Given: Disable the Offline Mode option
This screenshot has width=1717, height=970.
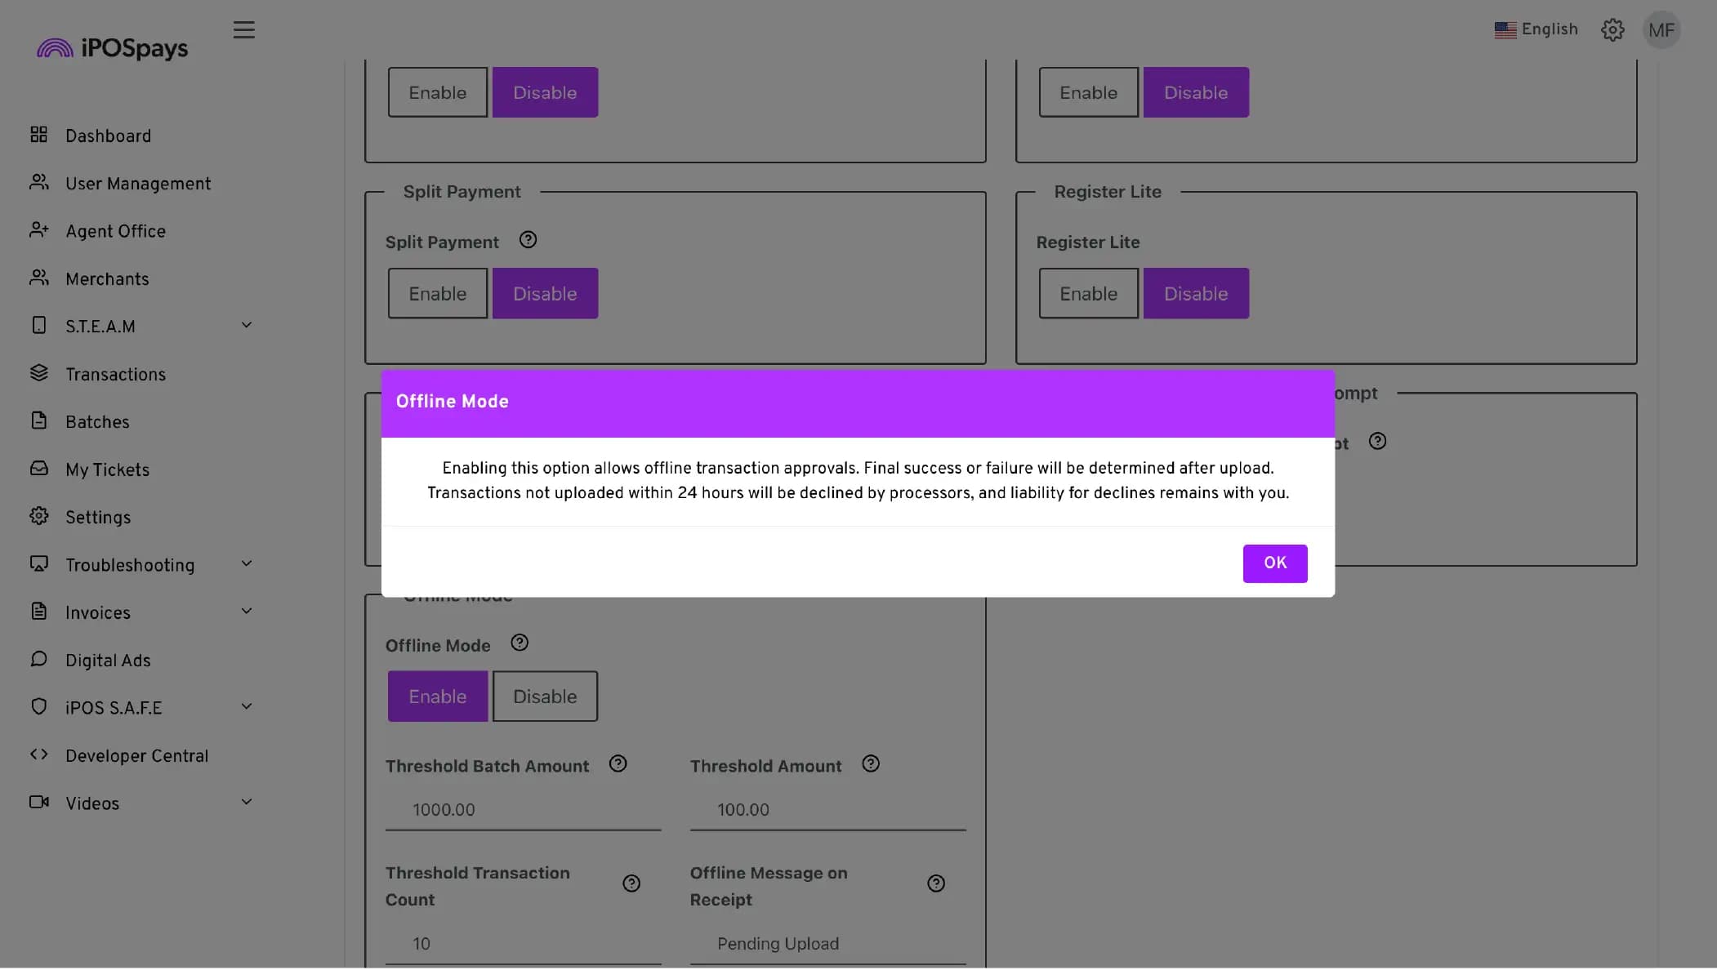Looking at the screenshot, I should [544, 696].
